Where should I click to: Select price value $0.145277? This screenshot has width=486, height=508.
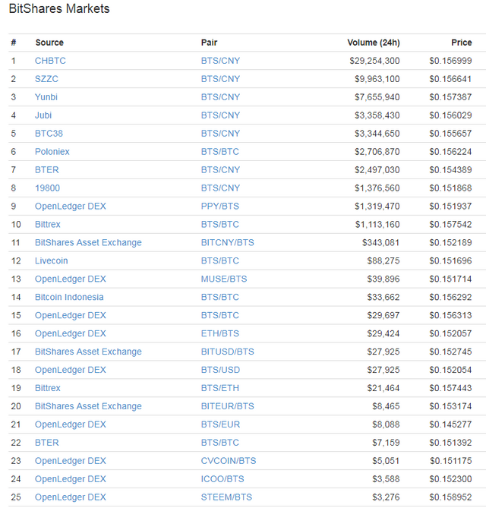pyautogui.click(x=450, y=424)
